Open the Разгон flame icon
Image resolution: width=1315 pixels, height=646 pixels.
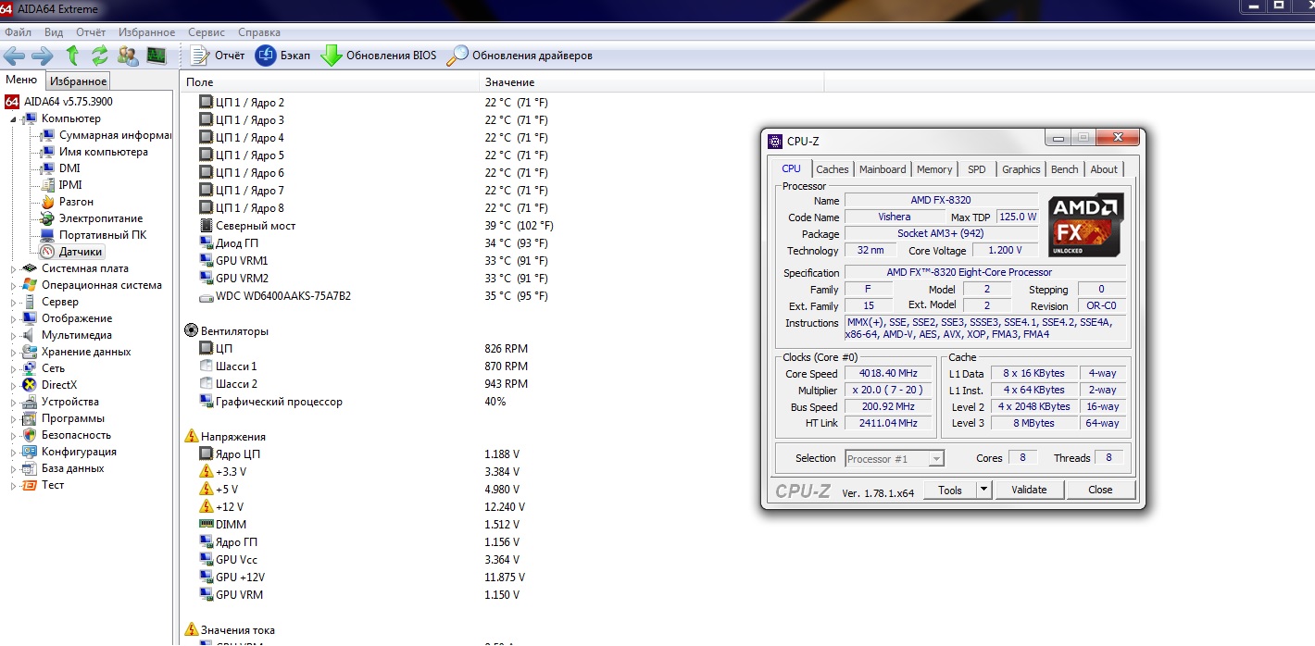(x=48, y=202)
